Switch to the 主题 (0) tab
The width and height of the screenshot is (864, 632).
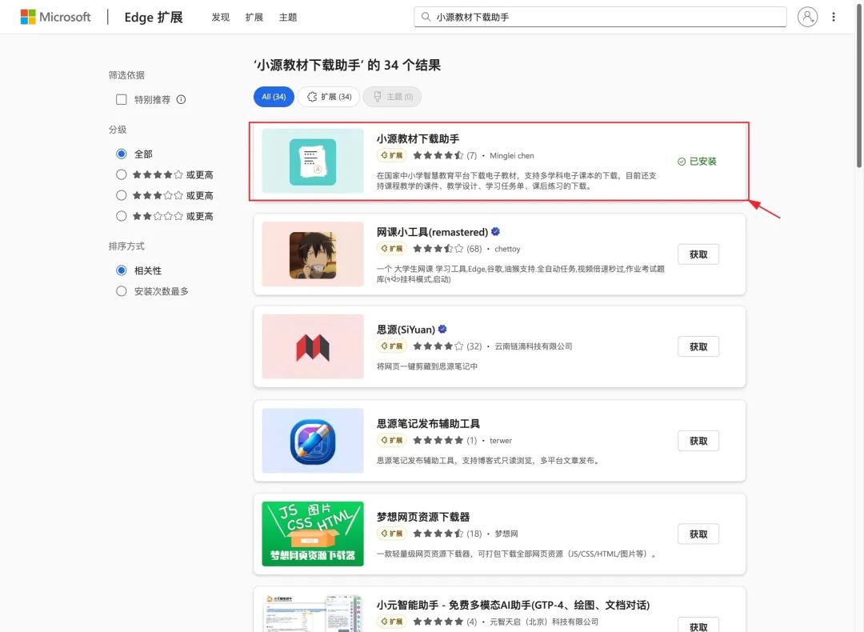(x=392, y=97)
